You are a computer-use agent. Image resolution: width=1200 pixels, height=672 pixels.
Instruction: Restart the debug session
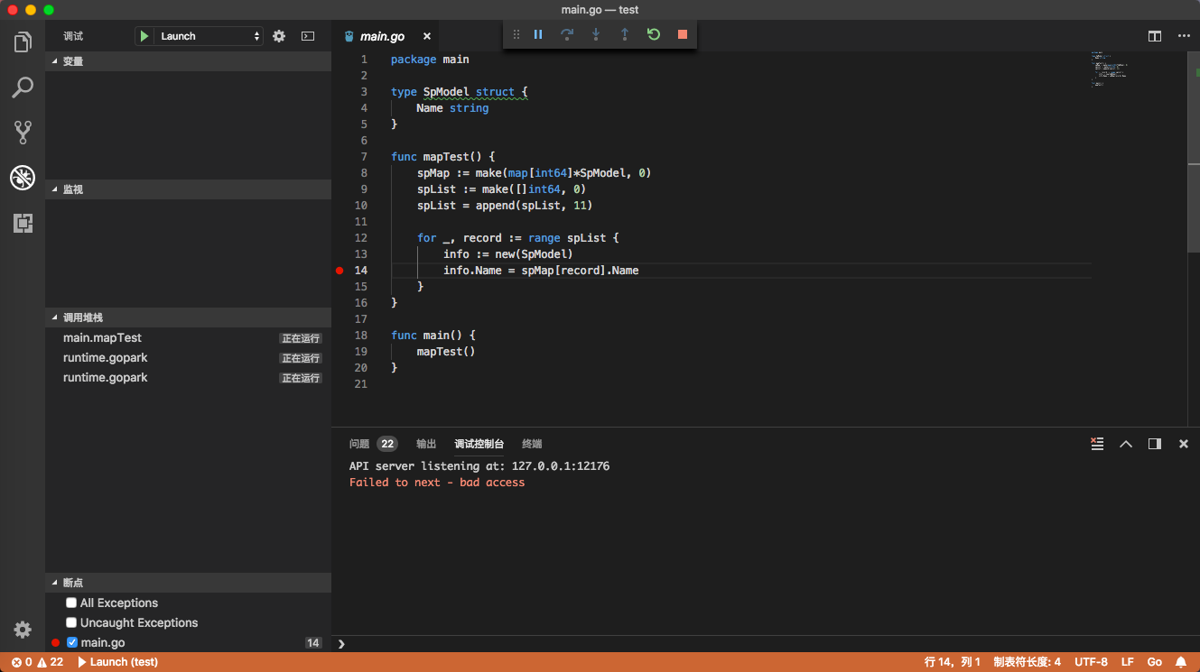tap(654, 34)
